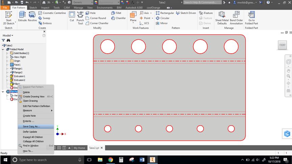The height and width of the screenshot is (164, 292).
Task: Open the Generic material dropdown
Action: pos(82,2)
